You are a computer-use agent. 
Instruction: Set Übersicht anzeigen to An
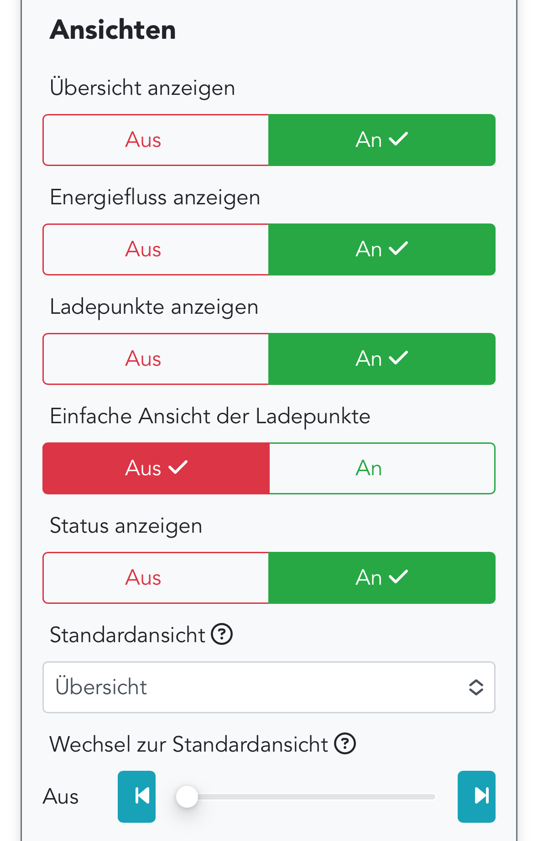point(381,140)
